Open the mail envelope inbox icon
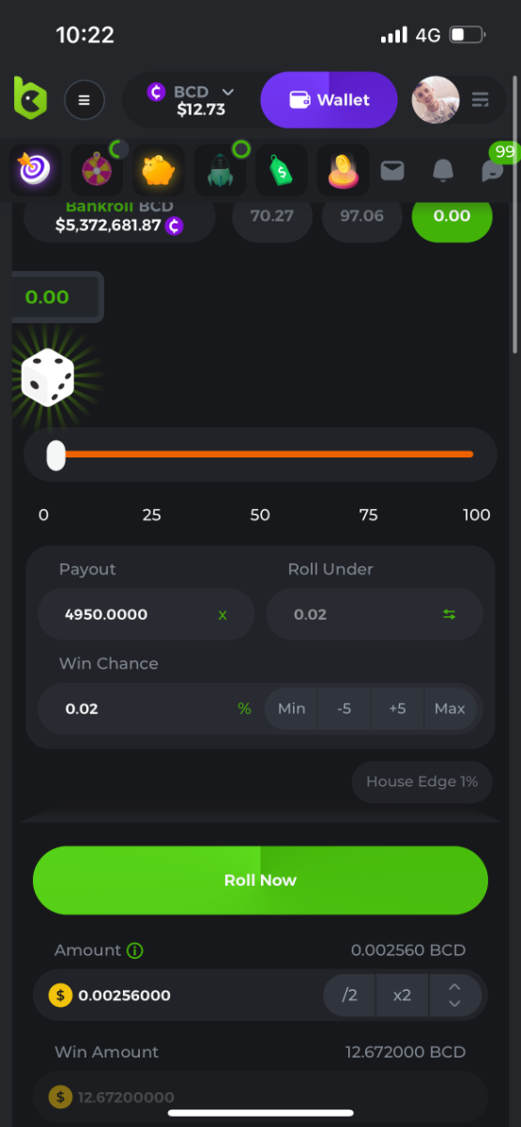Image resolution: width=521 pixels, height=1127 pixels. pyautogui.click(x=392, y=170)
